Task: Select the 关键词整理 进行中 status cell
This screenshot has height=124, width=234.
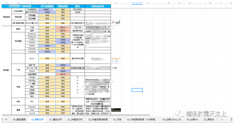Action: point(63,74)
